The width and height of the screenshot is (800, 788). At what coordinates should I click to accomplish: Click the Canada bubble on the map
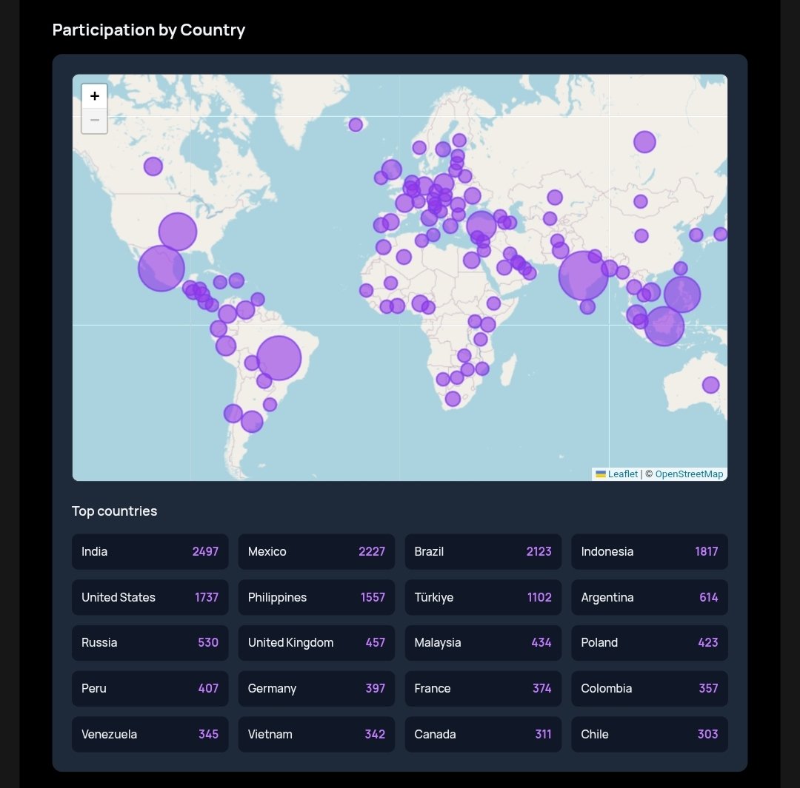[x=153, y=166]
